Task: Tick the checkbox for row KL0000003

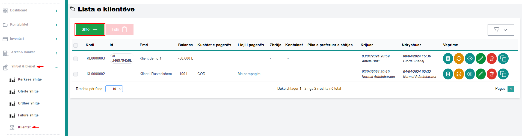Action: tap(76, 59)
